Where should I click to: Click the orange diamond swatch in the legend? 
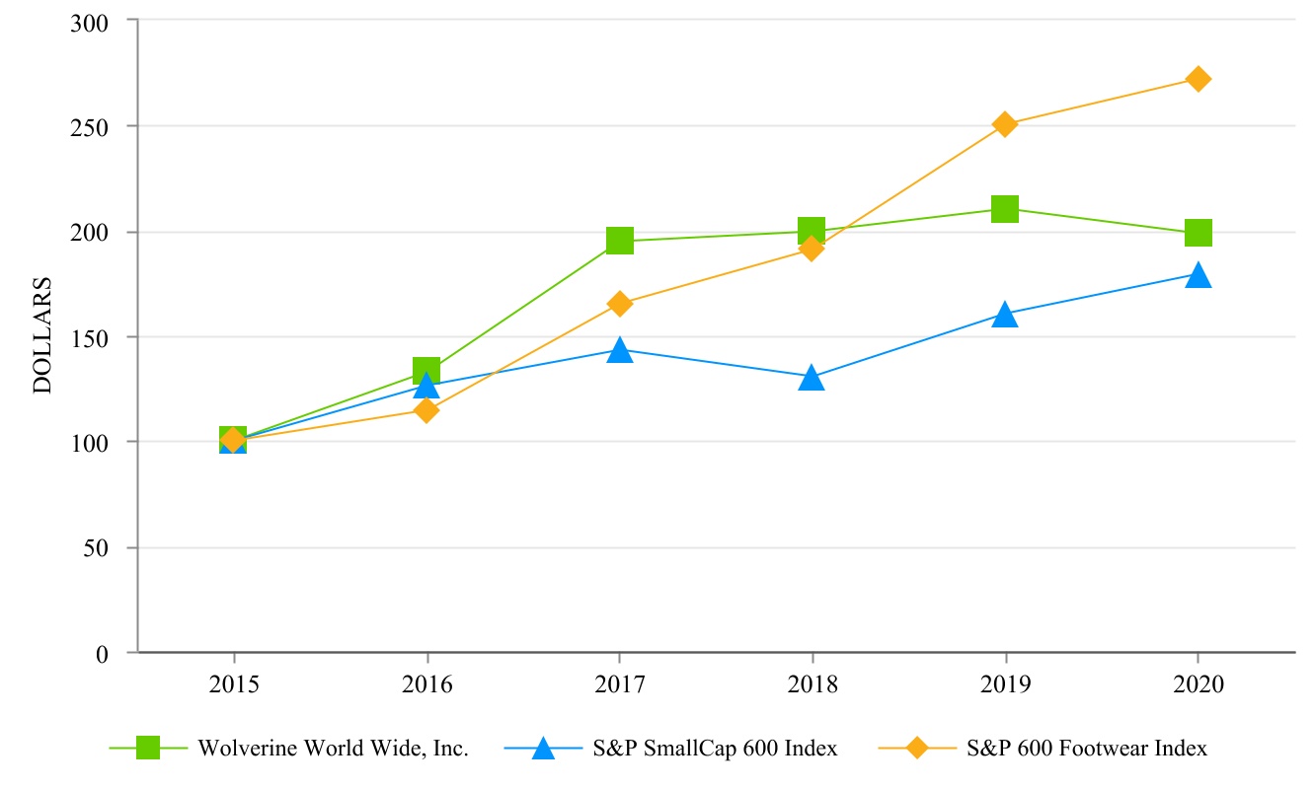(917, 749)
